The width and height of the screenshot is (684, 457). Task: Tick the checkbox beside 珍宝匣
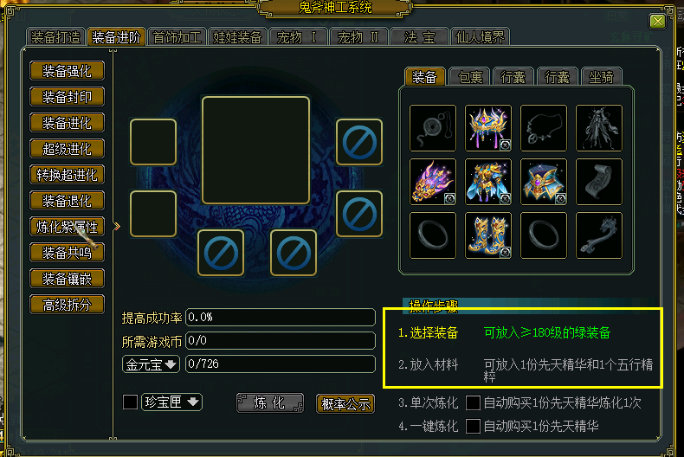click(x=130, y=402)
